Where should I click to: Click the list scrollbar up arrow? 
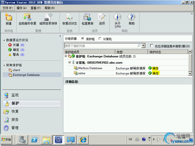(190, 51)
